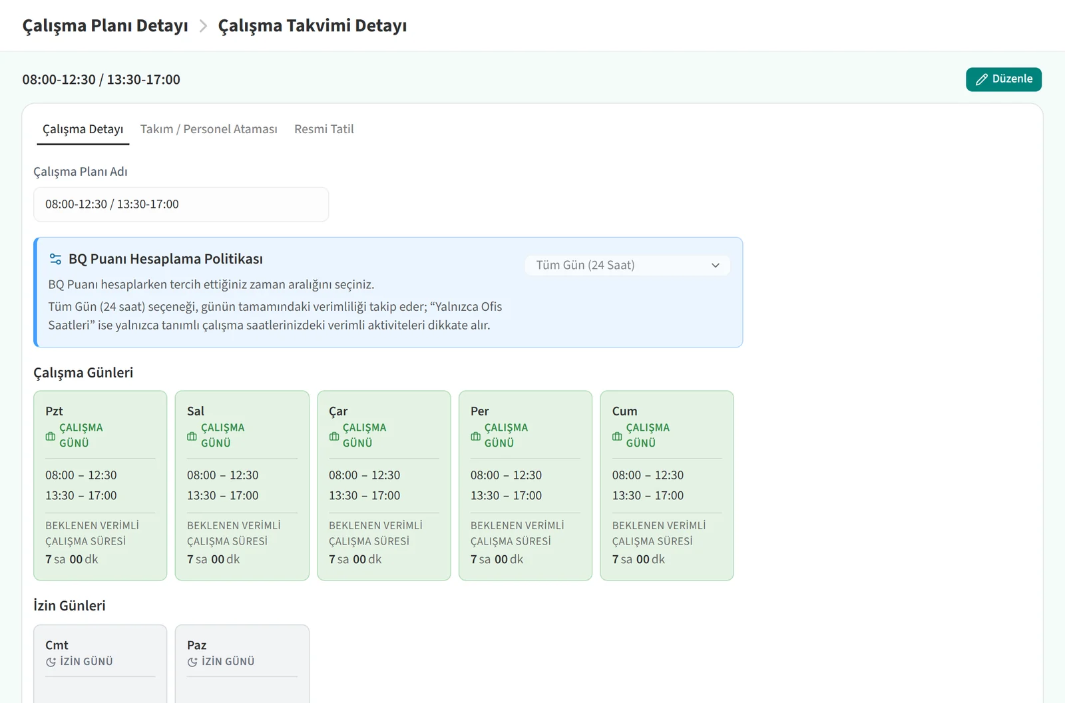Open the Tüm Gün (24 Saat) dropdown
This screenshot has height=703, width=1065.
[628, 265]
